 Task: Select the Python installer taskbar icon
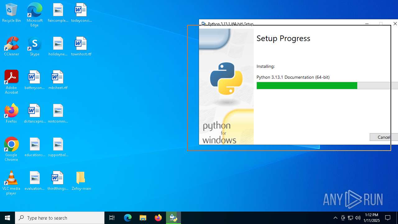(174, 218)
